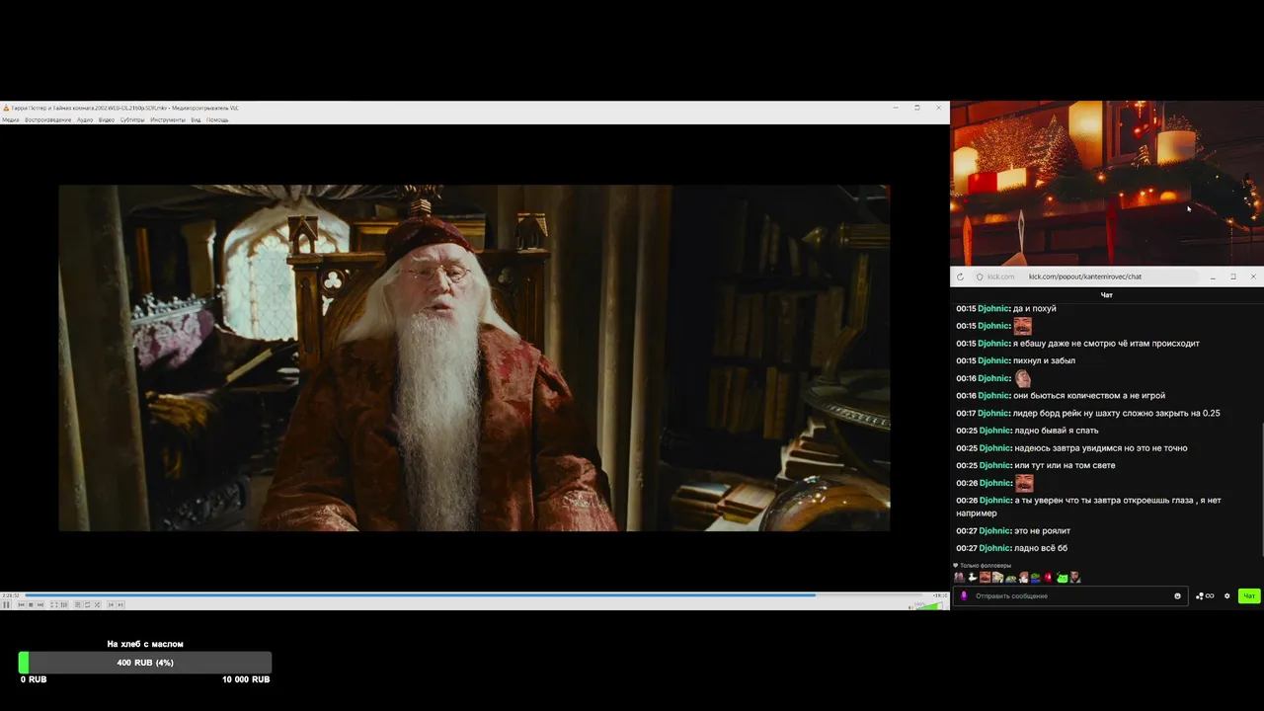Click the message input field

click(x=1068, y=595)
